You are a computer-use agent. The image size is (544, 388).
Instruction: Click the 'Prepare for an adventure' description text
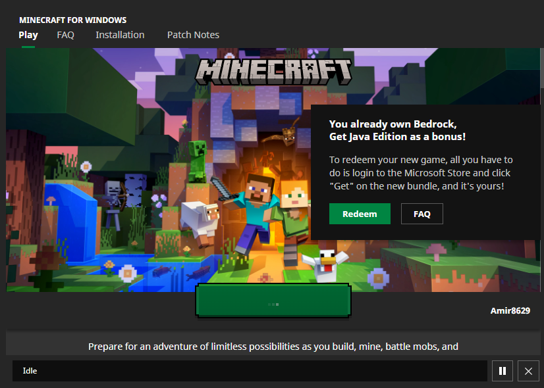(273, 347)
